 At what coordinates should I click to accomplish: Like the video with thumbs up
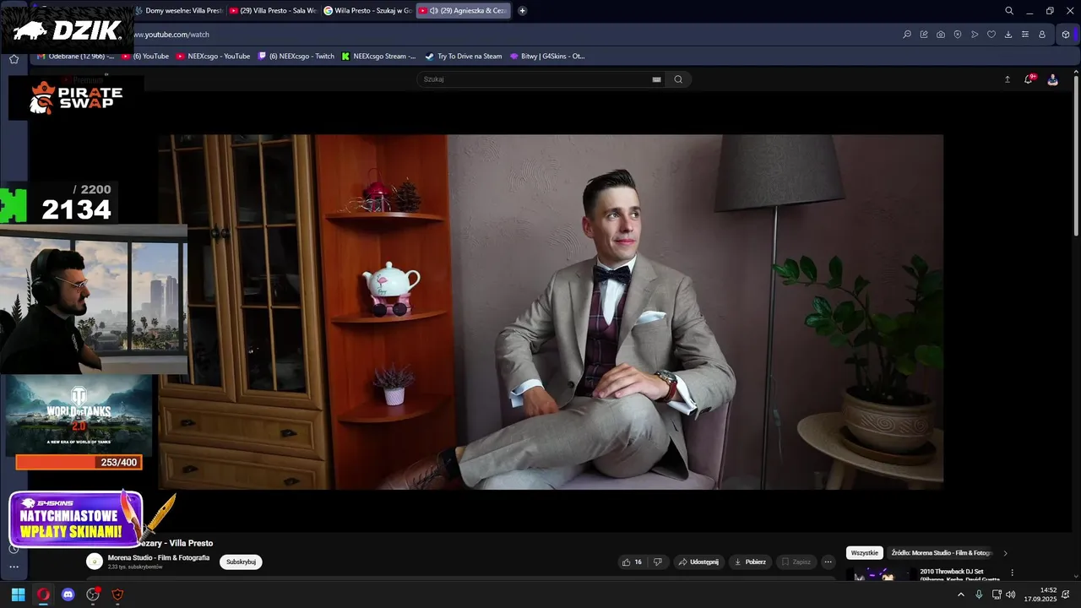[632, 562]
